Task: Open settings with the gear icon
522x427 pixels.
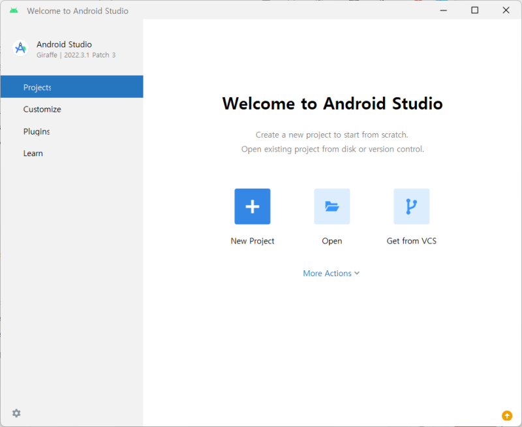Action: (x=16, y=413)
